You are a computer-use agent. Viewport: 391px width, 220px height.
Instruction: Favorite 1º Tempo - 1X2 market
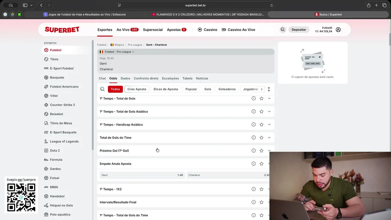[x=261, y=189]
